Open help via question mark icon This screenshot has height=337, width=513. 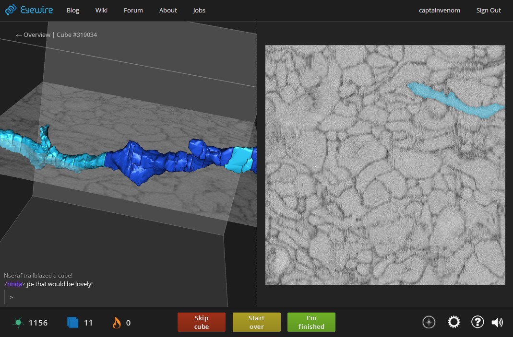(x=477, y=322)
